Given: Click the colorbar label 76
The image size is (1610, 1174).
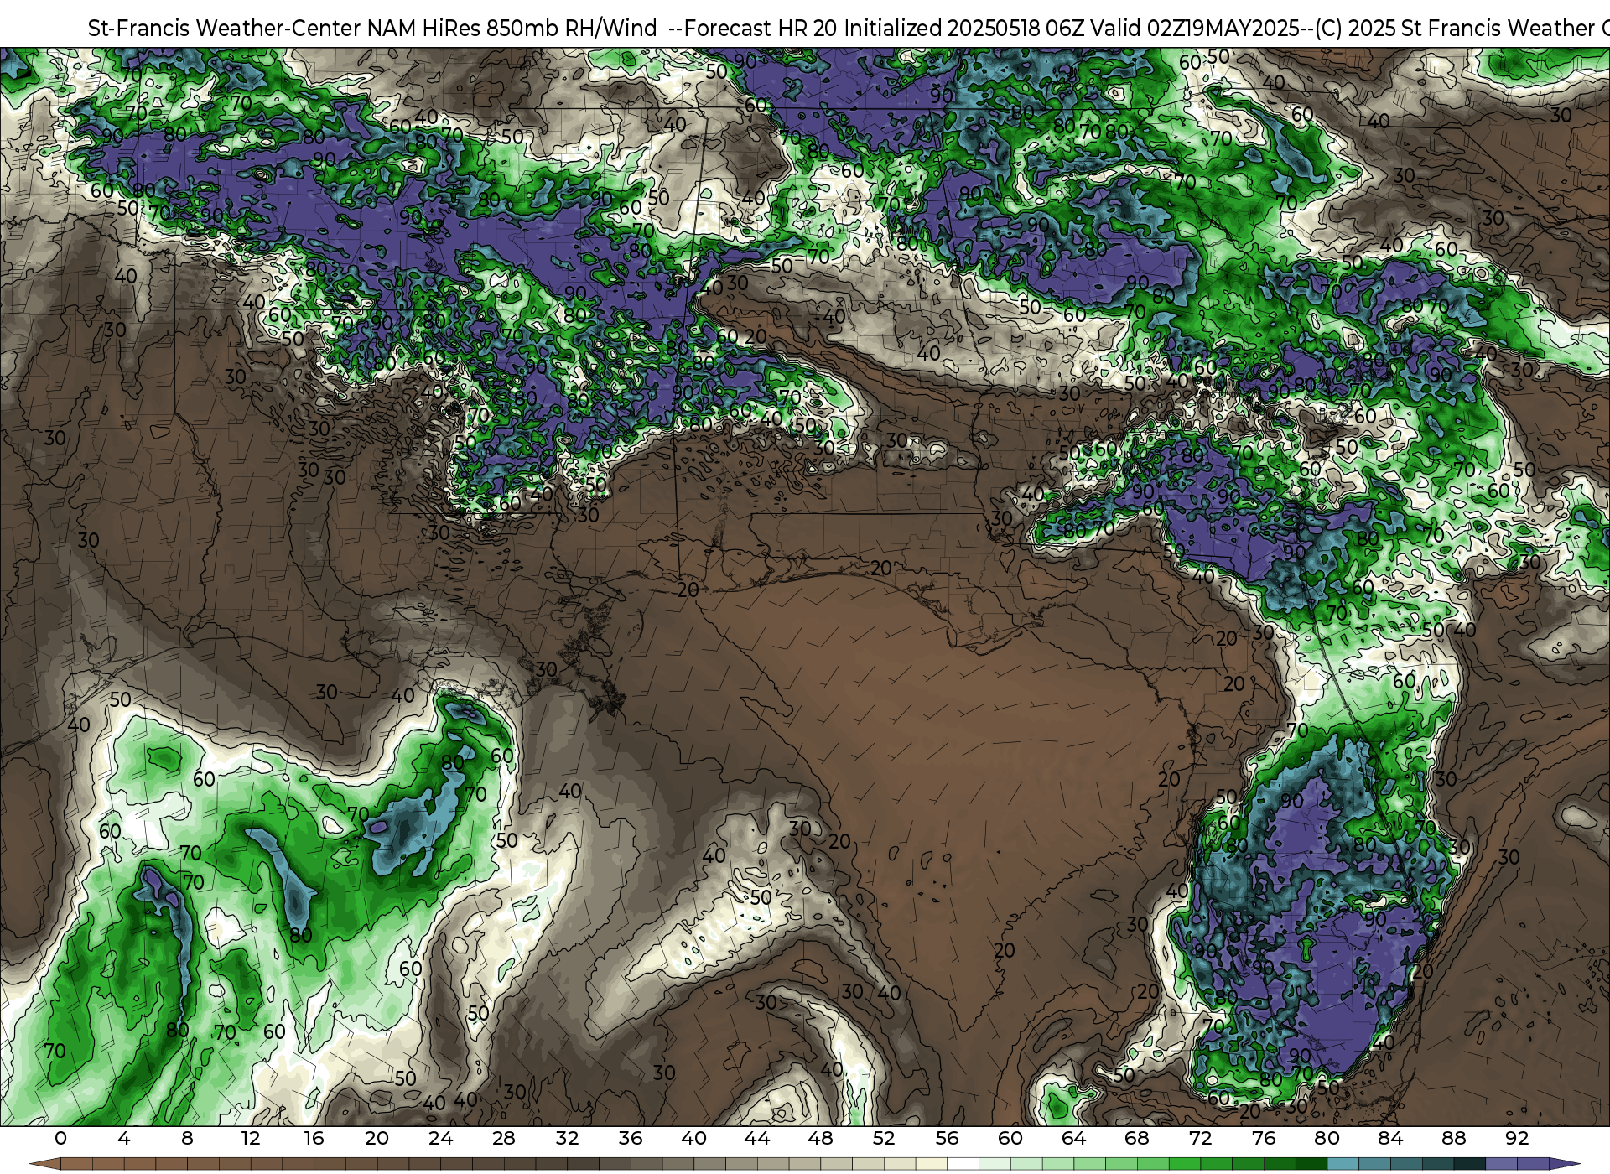Looking at the screenshot, I should [1264, 1139].
